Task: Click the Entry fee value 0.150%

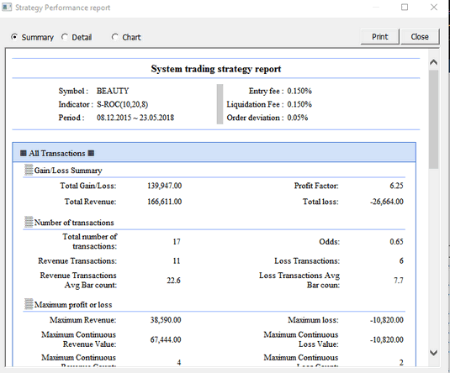Action: point(299,91)
